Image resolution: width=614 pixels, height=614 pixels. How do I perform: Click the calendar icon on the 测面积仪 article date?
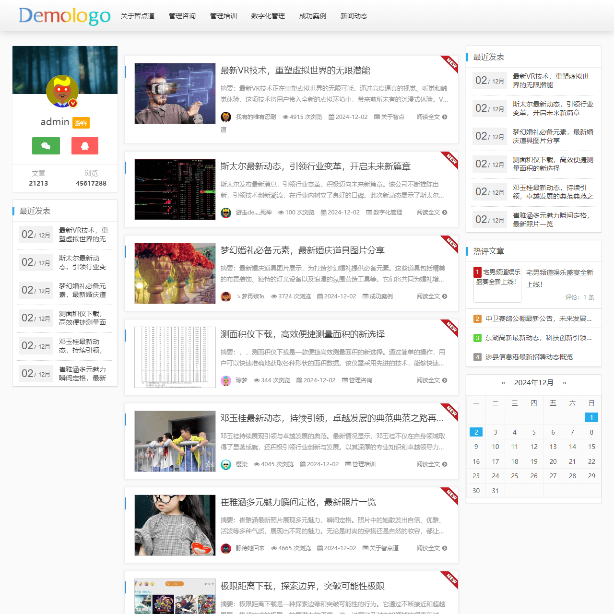pyautogui.click(x=299, y=380)
